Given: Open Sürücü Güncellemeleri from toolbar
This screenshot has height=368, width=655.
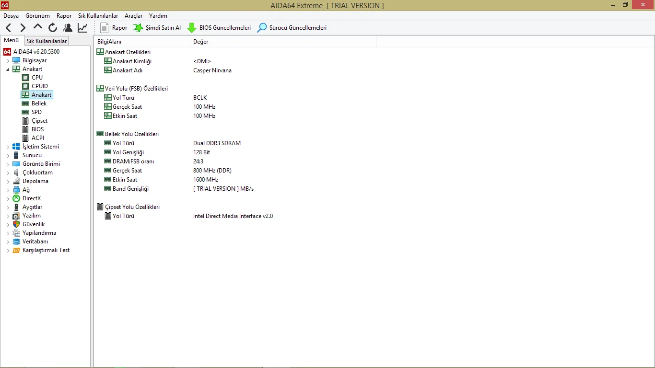Looking at the screenshot, I should 292,28.
